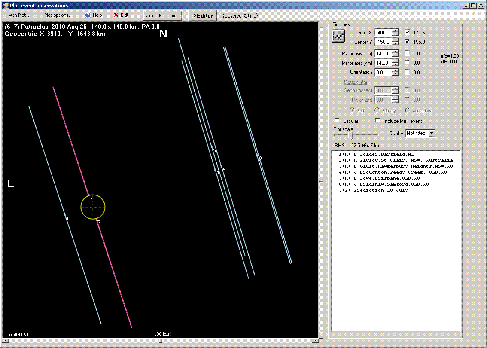The image size is (487, 348).
Task: Click the Minor axis input field
Action: click(x=383, y=63)
